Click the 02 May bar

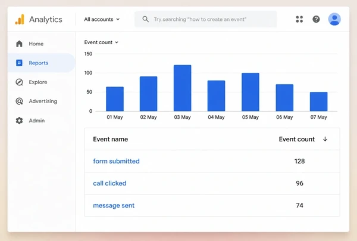[x=148, y=94]
